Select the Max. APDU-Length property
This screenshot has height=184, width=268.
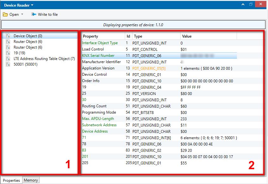tap(98, 119)
